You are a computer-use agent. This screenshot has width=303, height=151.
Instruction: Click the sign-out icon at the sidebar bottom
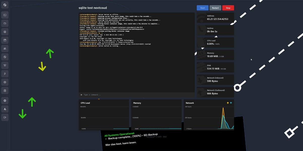point(5,117)
